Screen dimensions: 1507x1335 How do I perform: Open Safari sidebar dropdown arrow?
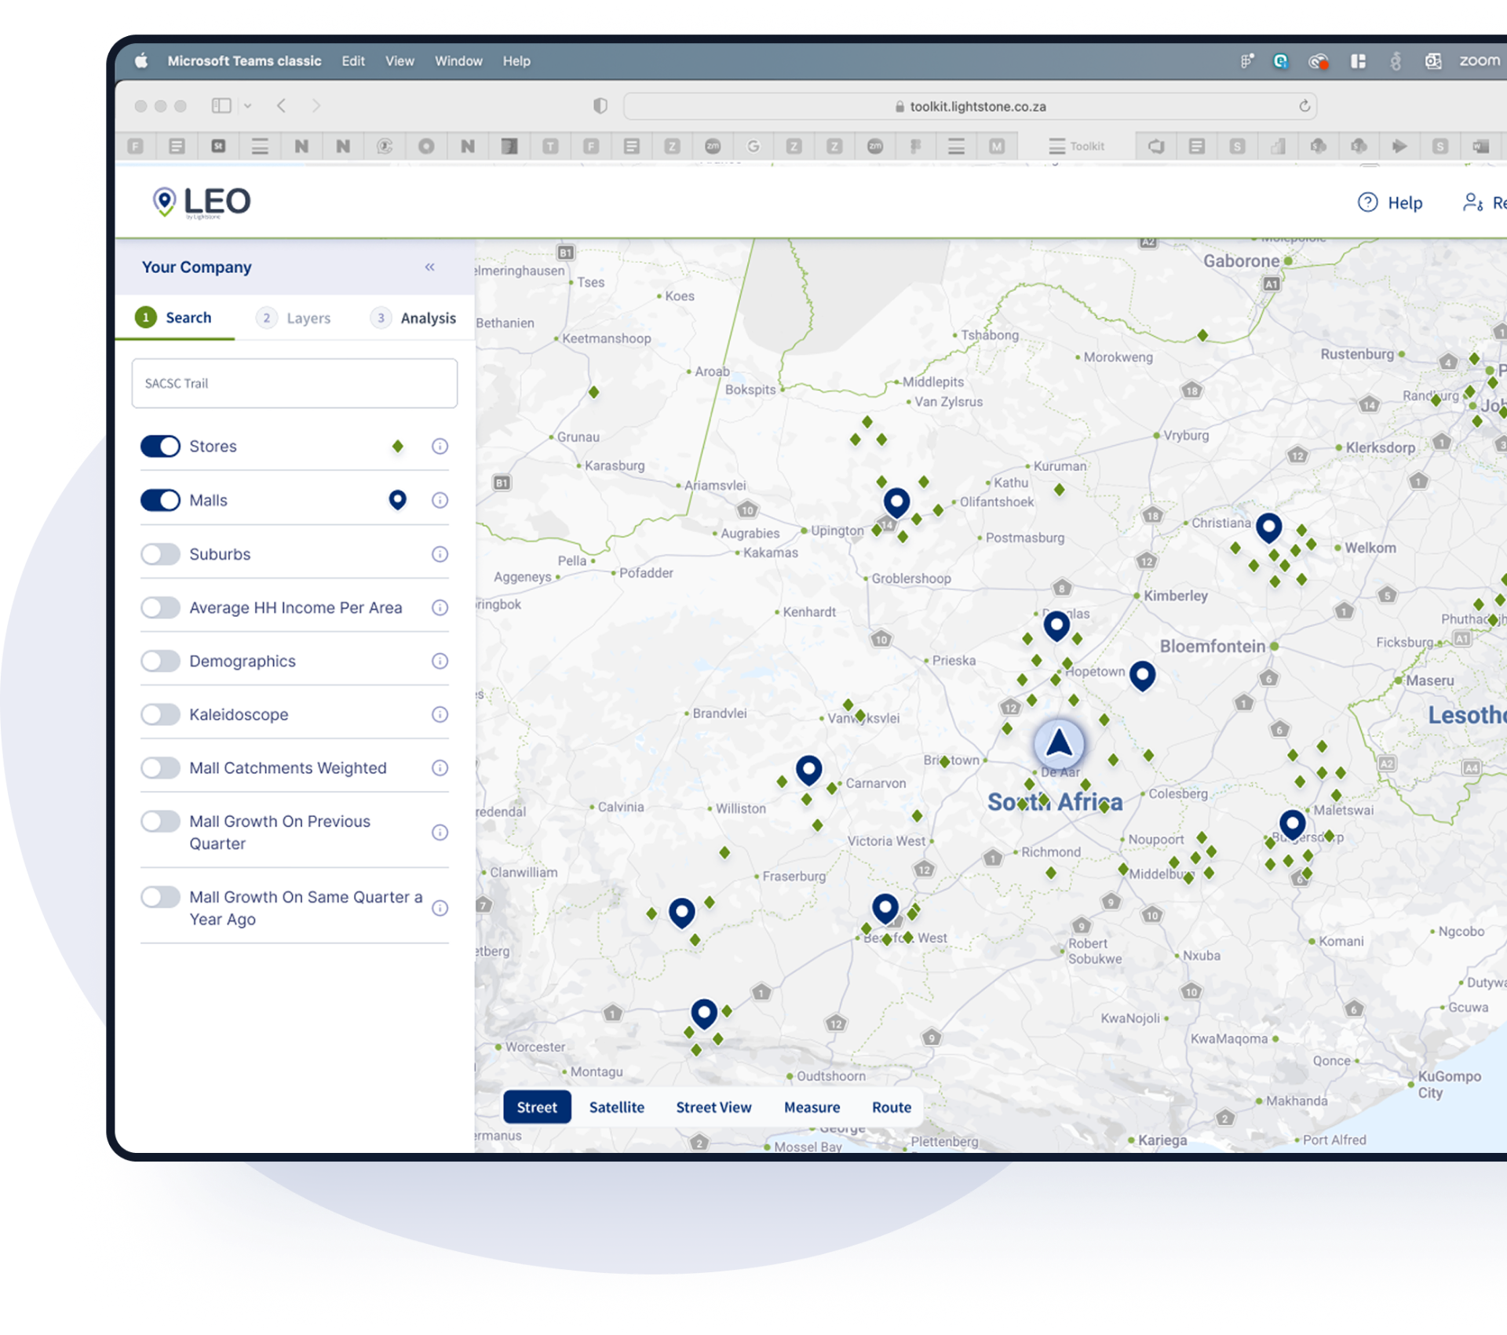[x=247, y=105]
